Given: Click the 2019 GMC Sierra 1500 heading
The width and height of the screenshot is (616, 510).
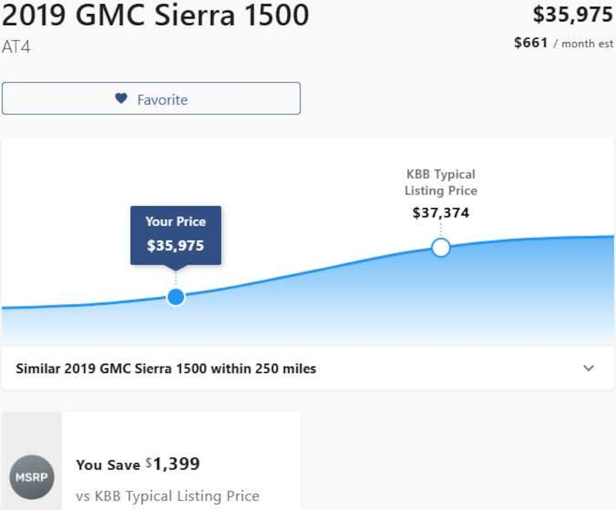Looking at the screenshot, I should pos(155,16).
